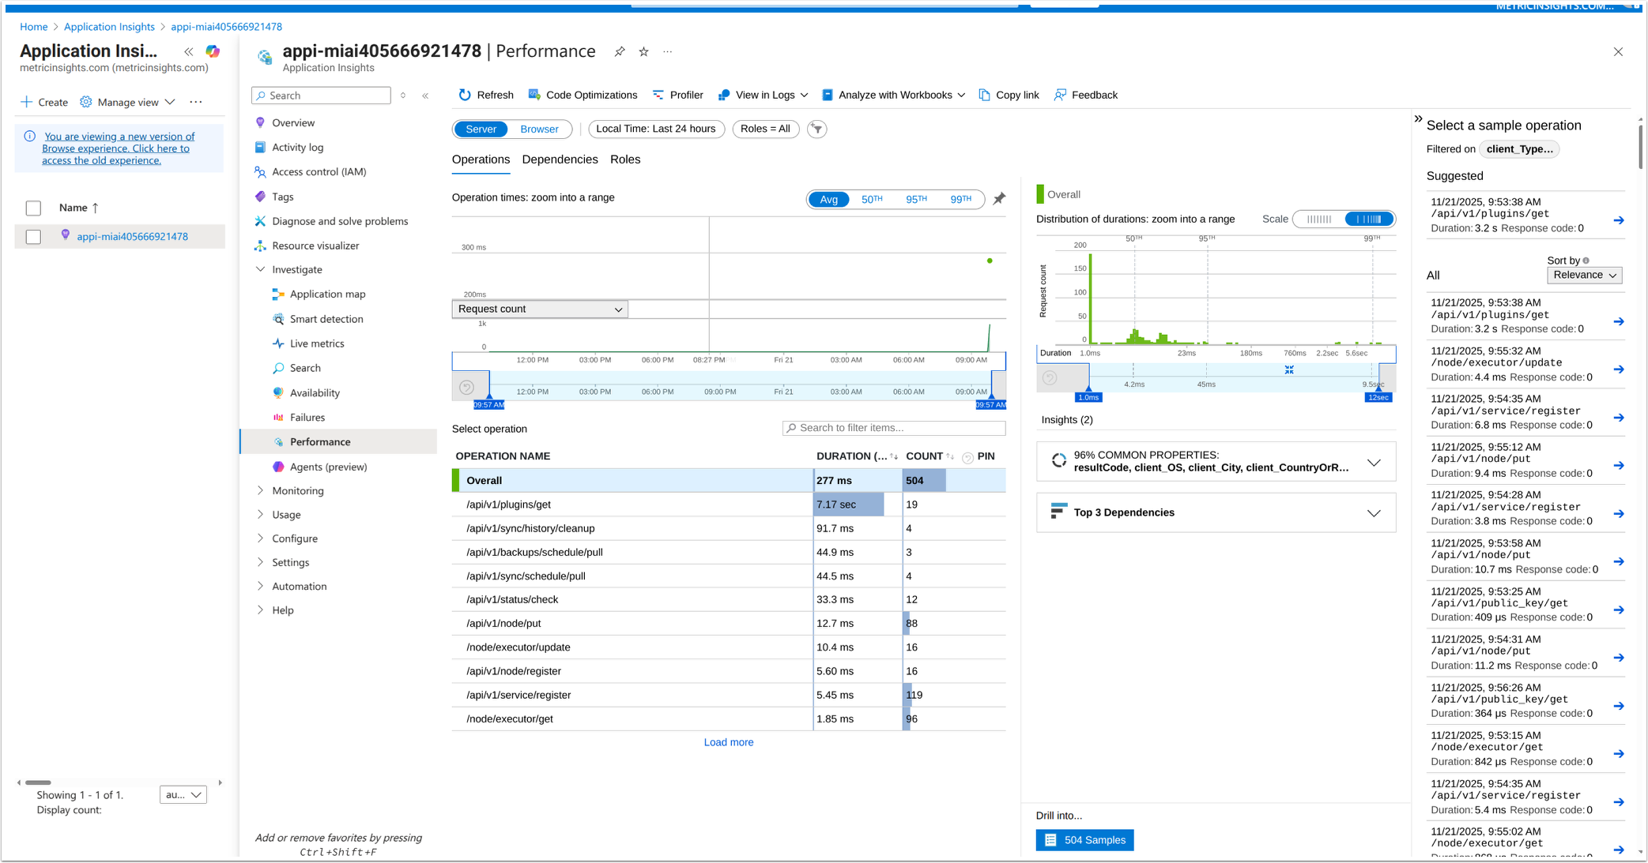Click the Copy link icon

(x=985, y=95)
